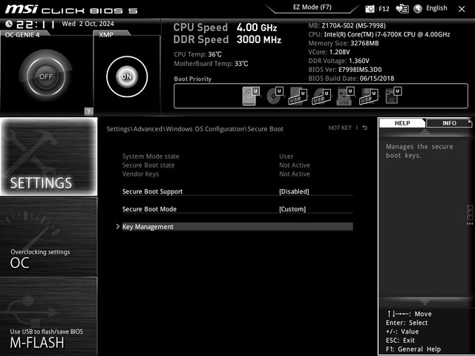Toggle the OC GENIE 4 knob
Image resolution: width=475 pixels, height=356 pixels.
(46, 76)
